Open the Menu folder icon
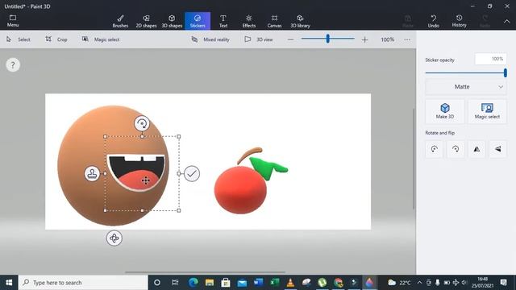This screenshot has height=290, width=516. tap(13, 21)
